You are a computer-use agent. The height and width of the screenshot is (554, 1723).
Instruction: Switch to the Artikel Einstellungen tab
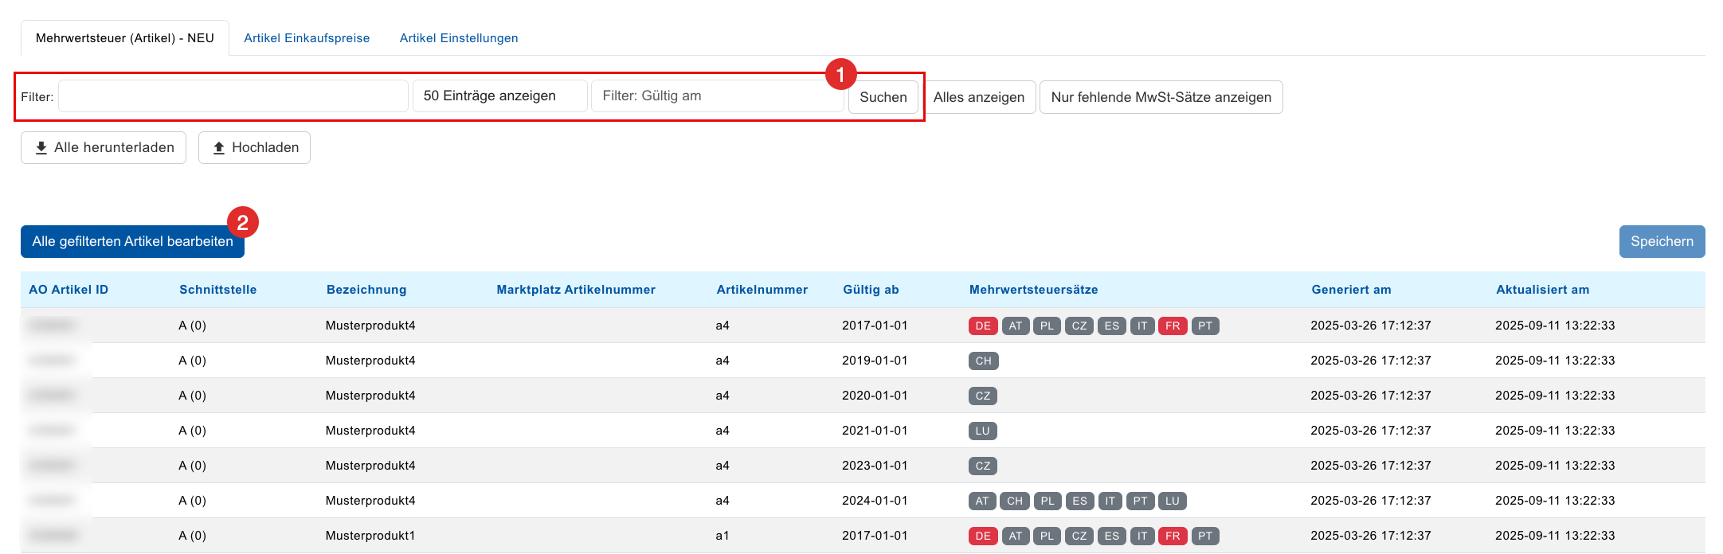(x=459, y=38)
